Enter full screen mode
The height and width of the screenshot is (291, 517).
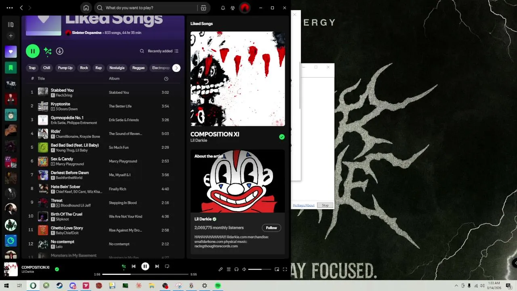click(285, 269)
